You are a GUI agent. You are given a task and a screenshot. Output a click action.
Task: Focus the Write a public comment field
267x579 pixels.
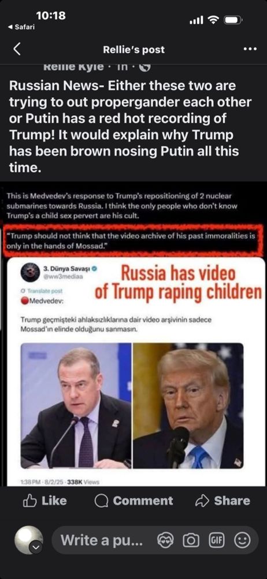coord(155,540)
